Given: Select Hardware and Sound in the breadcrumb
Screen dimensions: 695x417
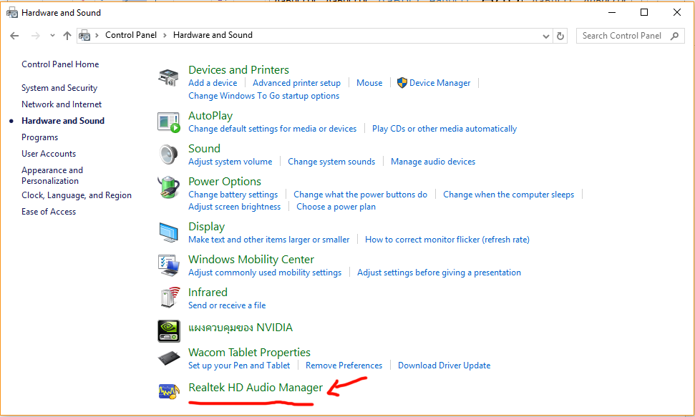Looking at the screenshot, I should (213, 35).
